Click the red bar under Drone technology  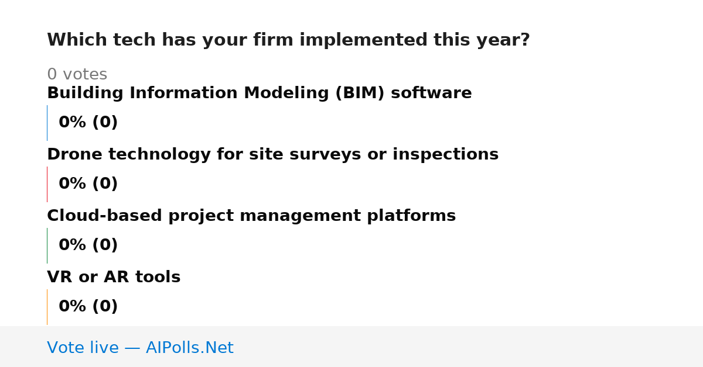coord(47,184)
